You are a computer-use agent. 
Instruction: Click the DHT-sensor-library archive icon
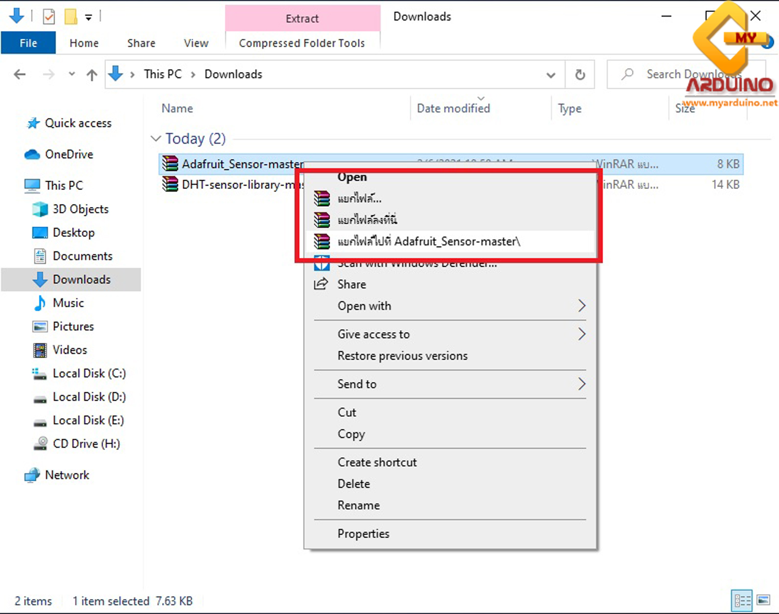click(170, 185)
